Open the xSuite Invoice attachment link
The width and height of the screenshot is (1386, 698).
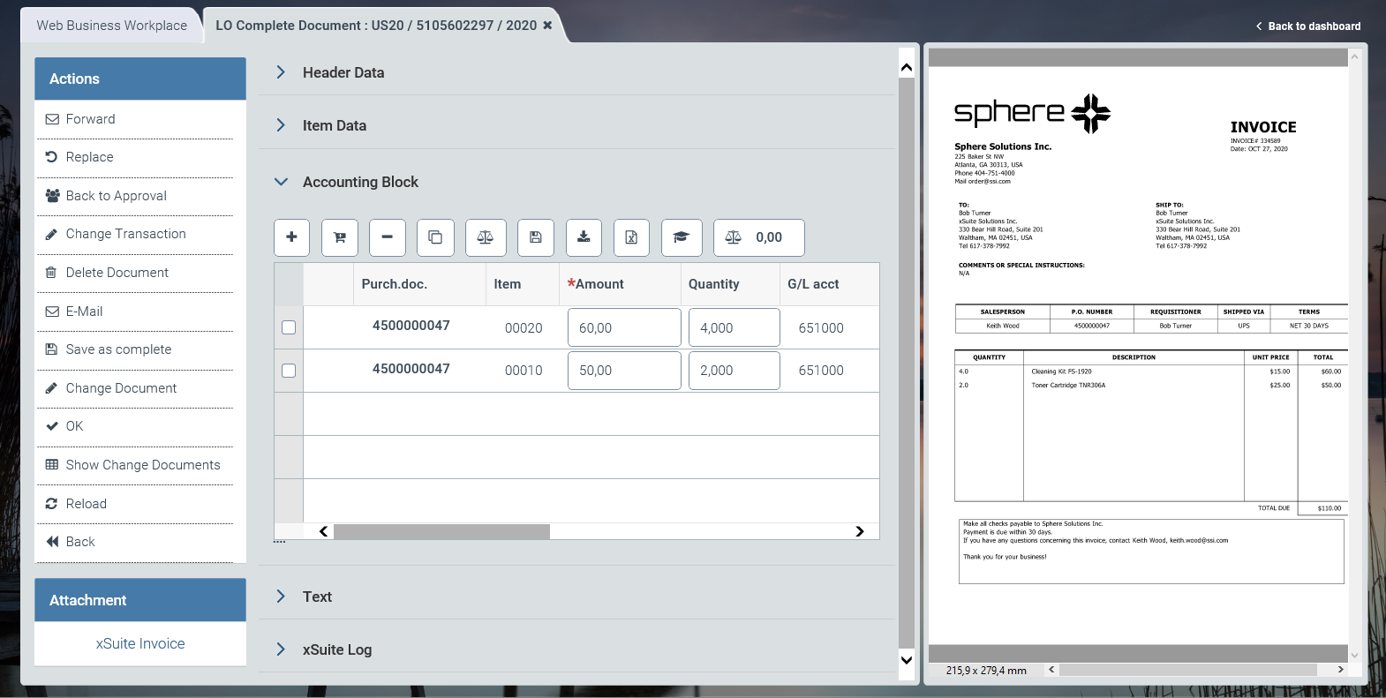[140, 644]
